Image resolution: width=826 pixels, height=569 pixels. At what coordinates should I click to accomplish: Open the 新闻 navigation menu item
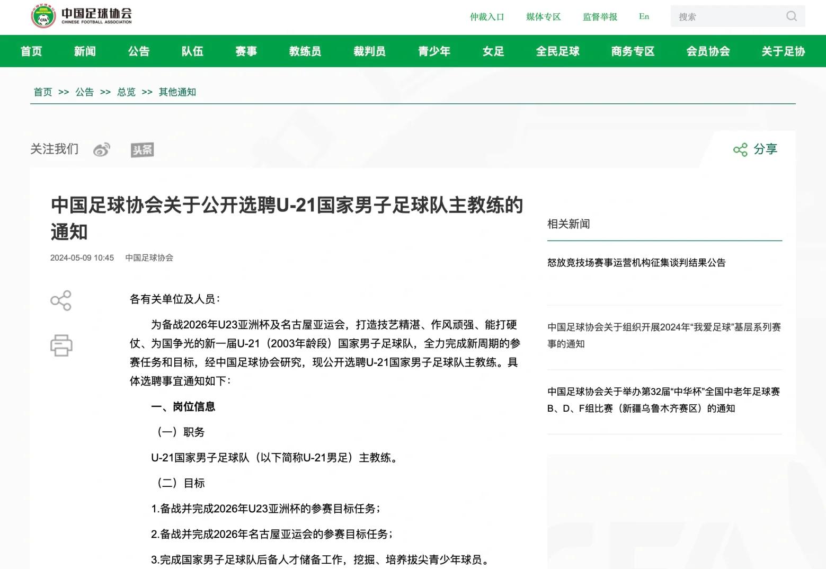click(85, 51)
